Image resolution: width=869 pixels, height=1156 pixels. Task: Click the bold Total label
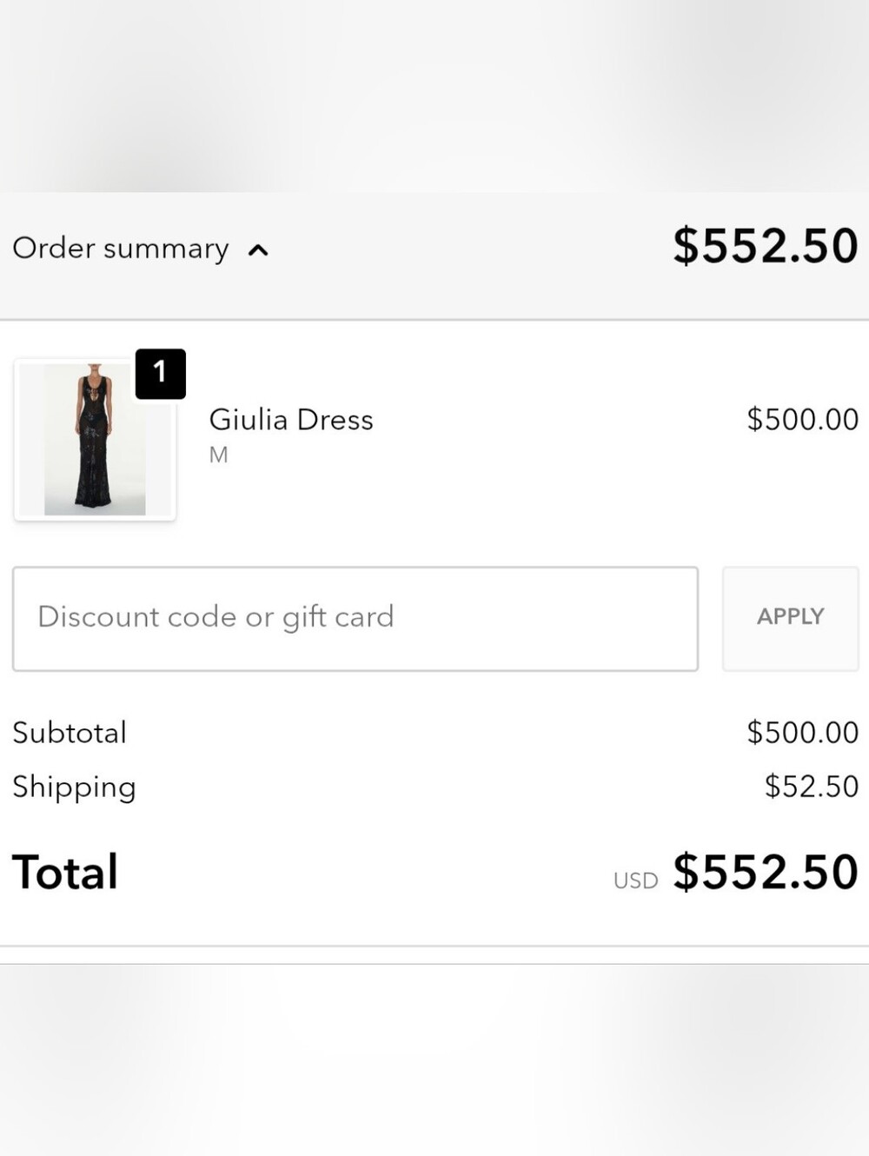65,873
